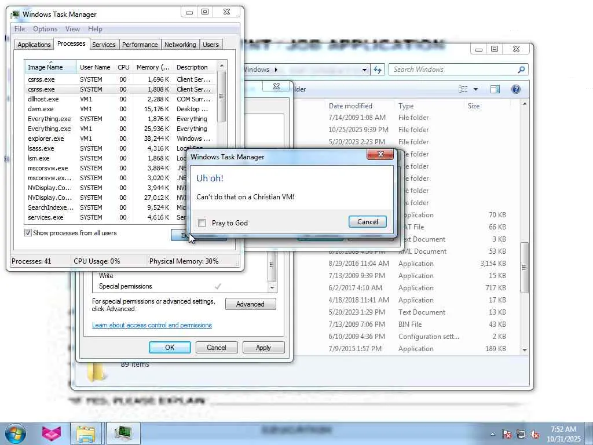Open File menu in Task Manager
This screenshot has width=593, height=445.
pyautogui.click(x=20, y=29)
